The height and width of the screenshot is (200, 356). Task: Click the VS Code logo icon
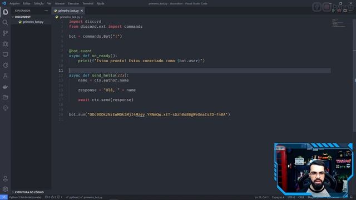(x=4, y=3)
